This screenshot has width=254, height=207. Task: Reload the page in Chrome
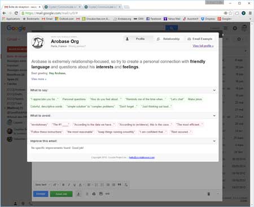coord(16,13)
